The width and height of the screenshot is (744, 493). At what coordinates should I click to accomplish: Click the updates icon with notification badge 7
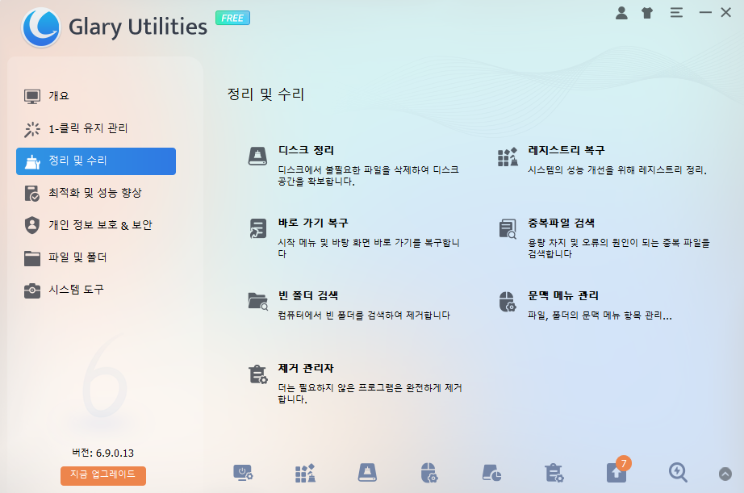[x=617, y=474]
